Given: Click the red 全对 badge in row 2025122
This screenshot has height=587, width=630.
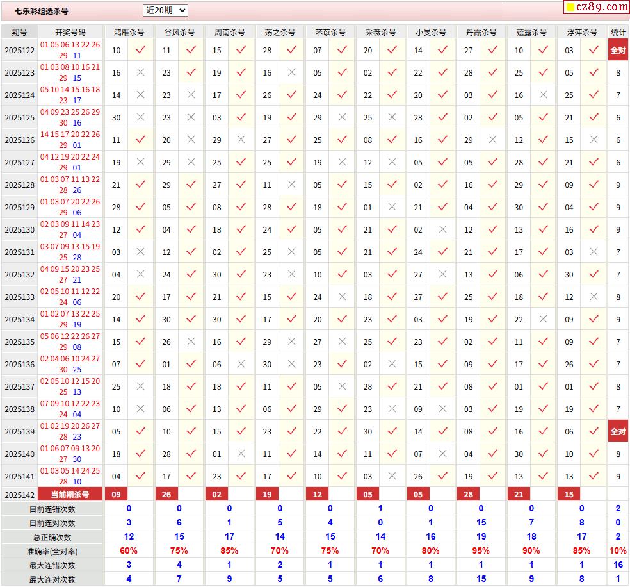Looking at the screenshot, I should click(618, 50).
